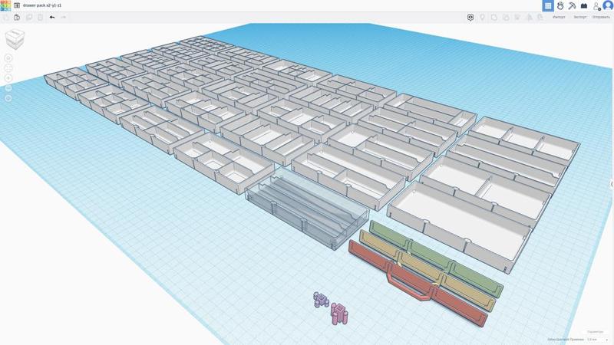Click the Duplicate and repeat icon
Screen dimensions: 614x345
pyautogui.click(x=29, y=17)
